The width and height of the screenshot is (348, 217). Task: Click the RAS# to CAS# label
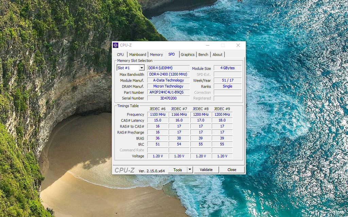(132, 126)
